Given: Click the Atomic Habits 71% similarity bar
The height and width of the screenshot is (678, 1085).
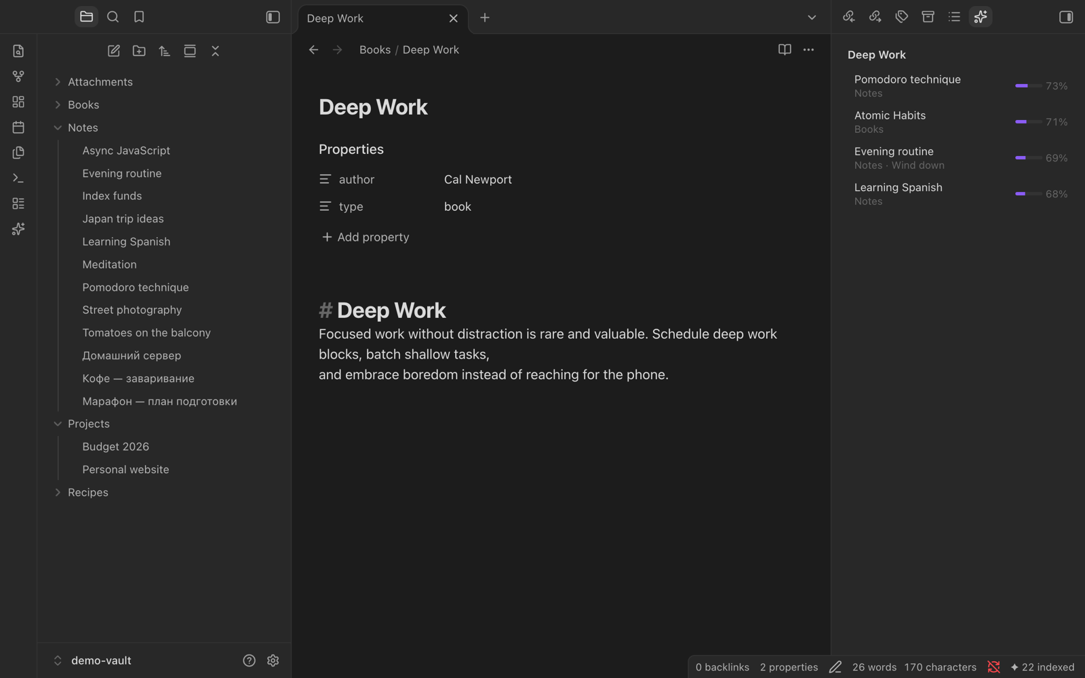Looking at the screenshot, I should pos(1028,122).
